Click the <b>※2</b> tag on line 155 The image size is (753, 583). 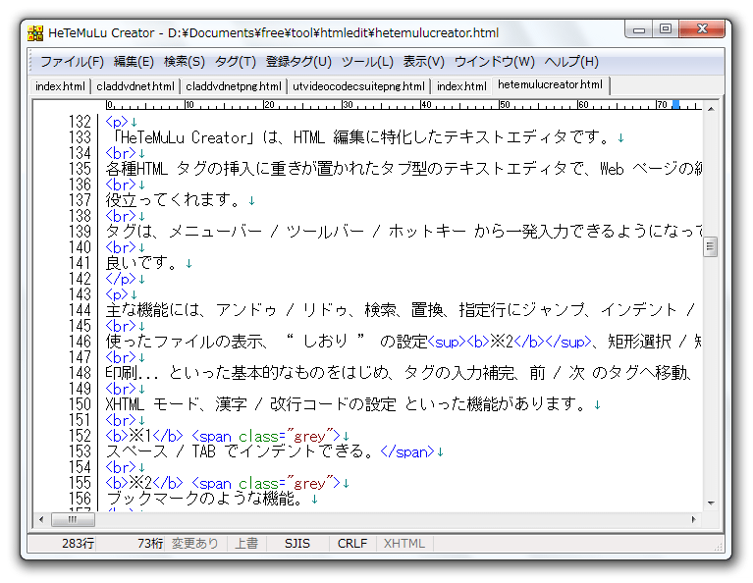tap(144, 483)
